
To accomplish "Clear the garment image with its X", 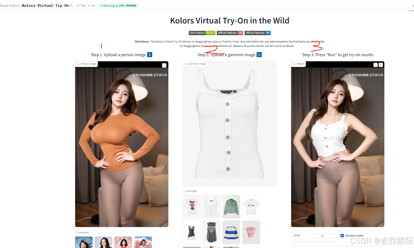I will pyautogui.click(x=272, y=65).
